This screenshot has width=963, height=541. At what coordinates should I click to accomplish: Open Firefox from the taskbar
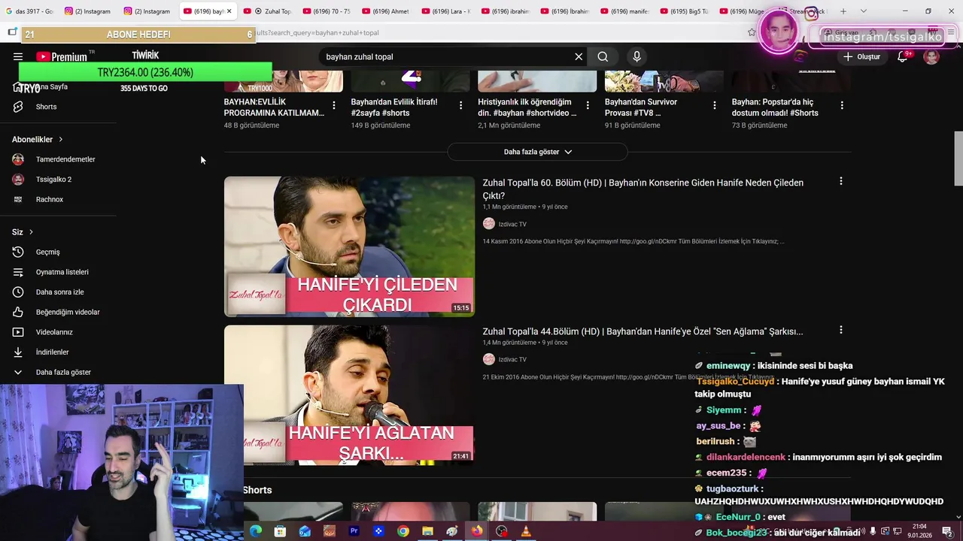pos(477,531)
